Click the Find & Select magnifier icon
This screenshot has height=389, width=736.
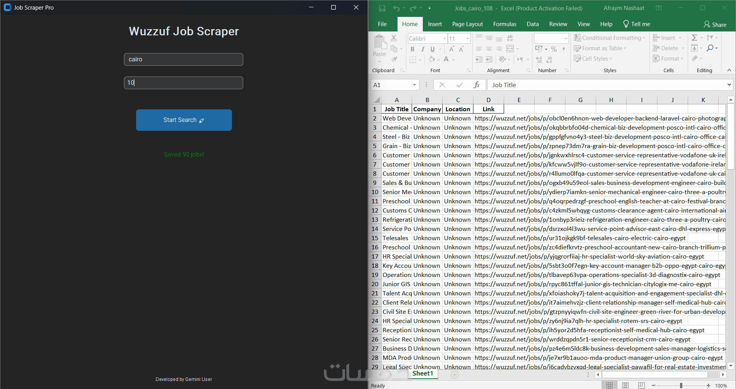(x=710, y=48)
